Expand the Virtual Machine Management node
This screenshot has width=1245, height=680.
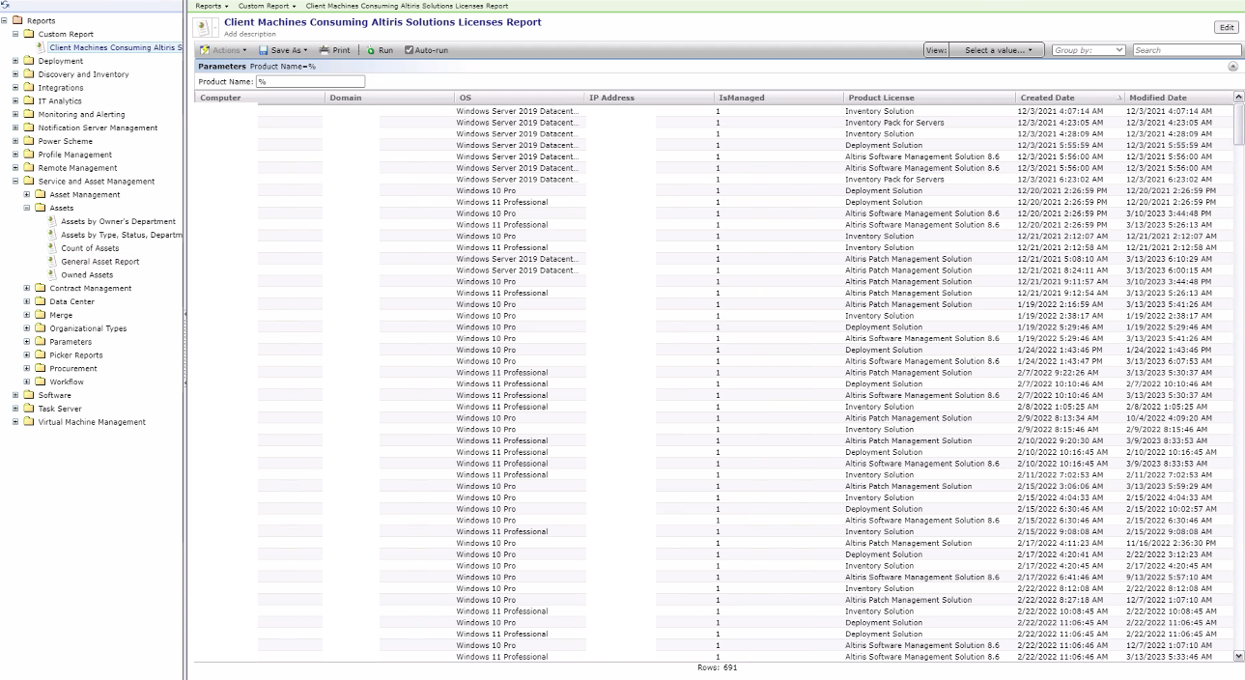click(15, 422)
